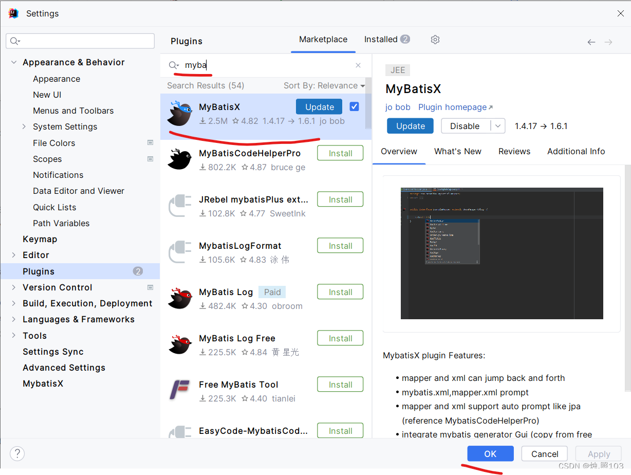Click the MybatisLogFormat plug icon
This screenshot has width=631, height=475.
click(x=179, y=252)
